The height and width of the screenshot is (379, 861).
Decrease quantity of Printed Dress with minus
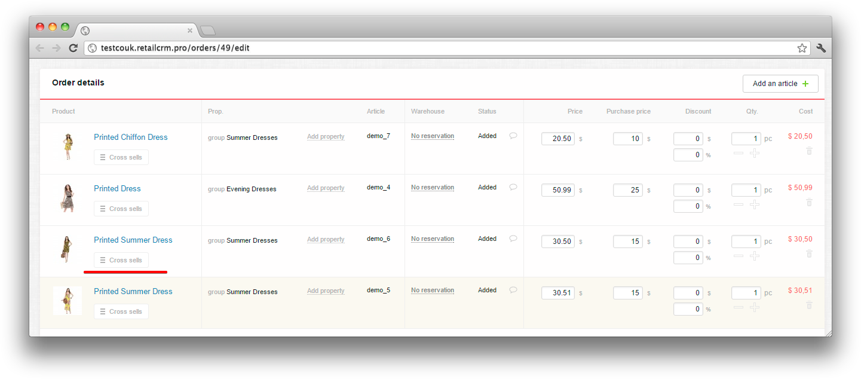[x=739, y=204]
